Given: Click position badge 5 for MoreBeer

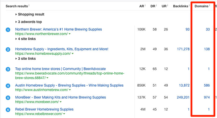Looking at the screenshot, I should 8,98.
